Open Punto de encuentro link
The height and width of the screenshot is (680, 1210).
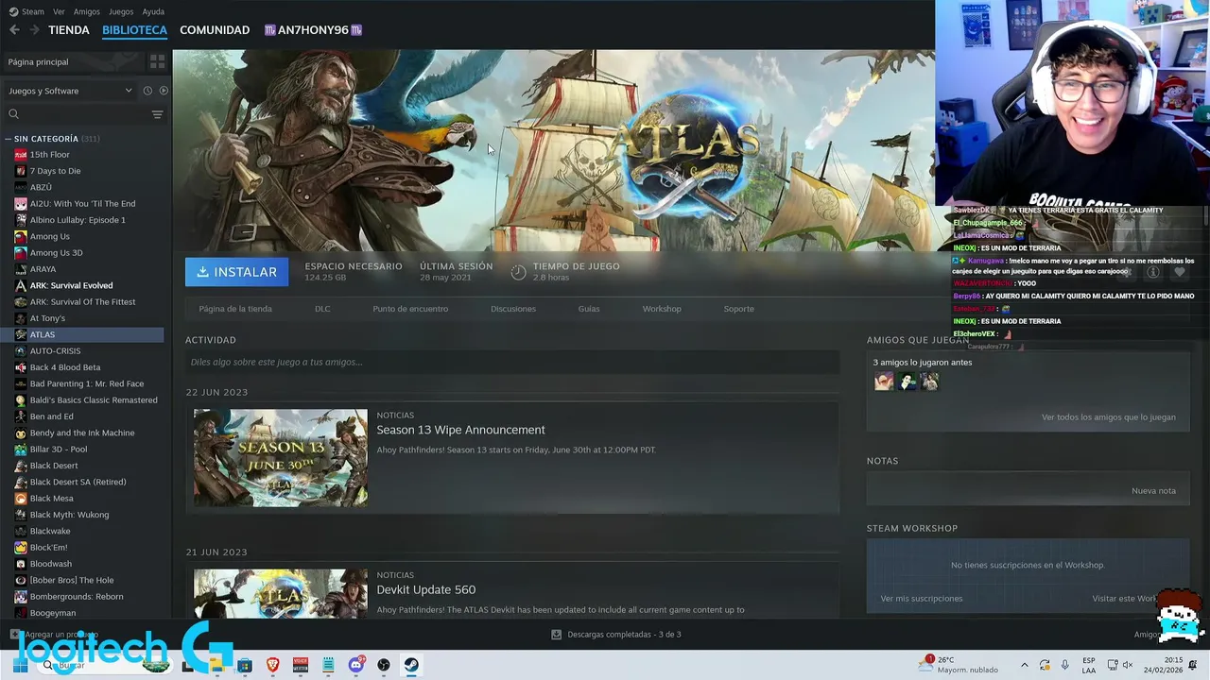tap(410, 309)
